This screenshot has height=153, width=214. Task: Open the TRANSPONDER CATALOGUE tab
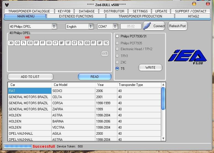point(29,11)
